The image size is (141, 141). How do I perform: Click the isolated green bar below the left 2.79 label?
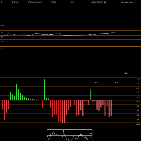[91, 95]
